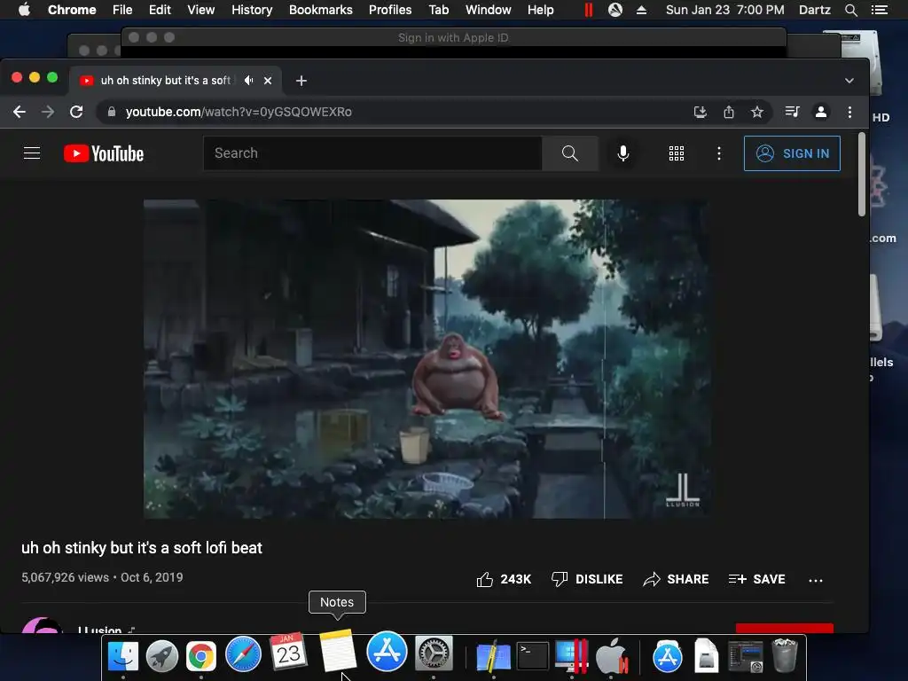Viewport: 908px width, 681px height.
Task: Open a new tab
Action: pyautogui.click(x=301, y=81)
